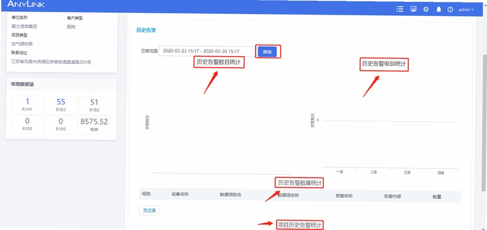
Task: Go home via the AnyLink logo
Action: coord(26,4)
